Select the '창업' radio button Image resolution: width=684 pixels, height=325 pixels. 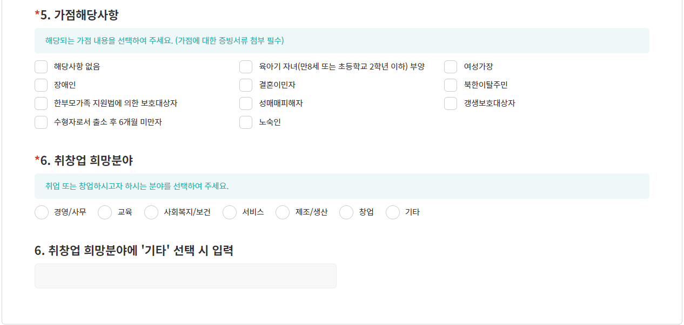point(346,212)
